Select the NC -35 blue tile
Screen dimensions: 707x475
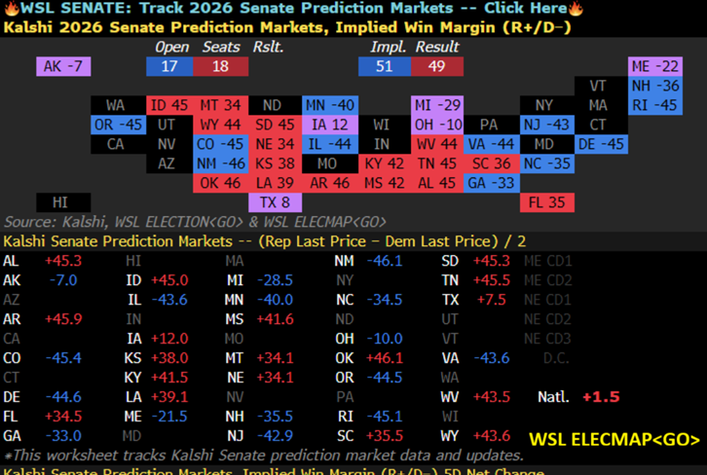(547, 164)
